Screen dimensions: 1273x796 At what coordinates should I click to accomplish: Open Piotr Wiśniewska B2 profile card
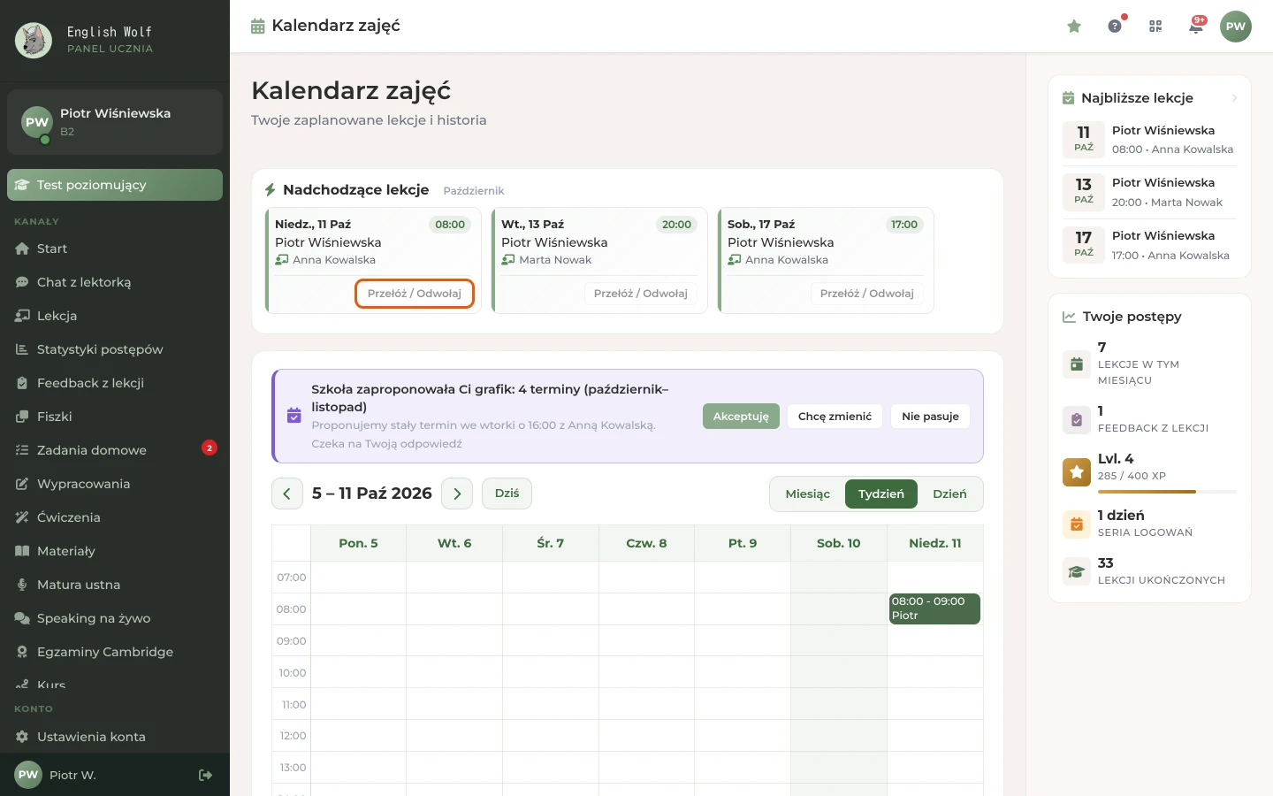coord(115,122)
